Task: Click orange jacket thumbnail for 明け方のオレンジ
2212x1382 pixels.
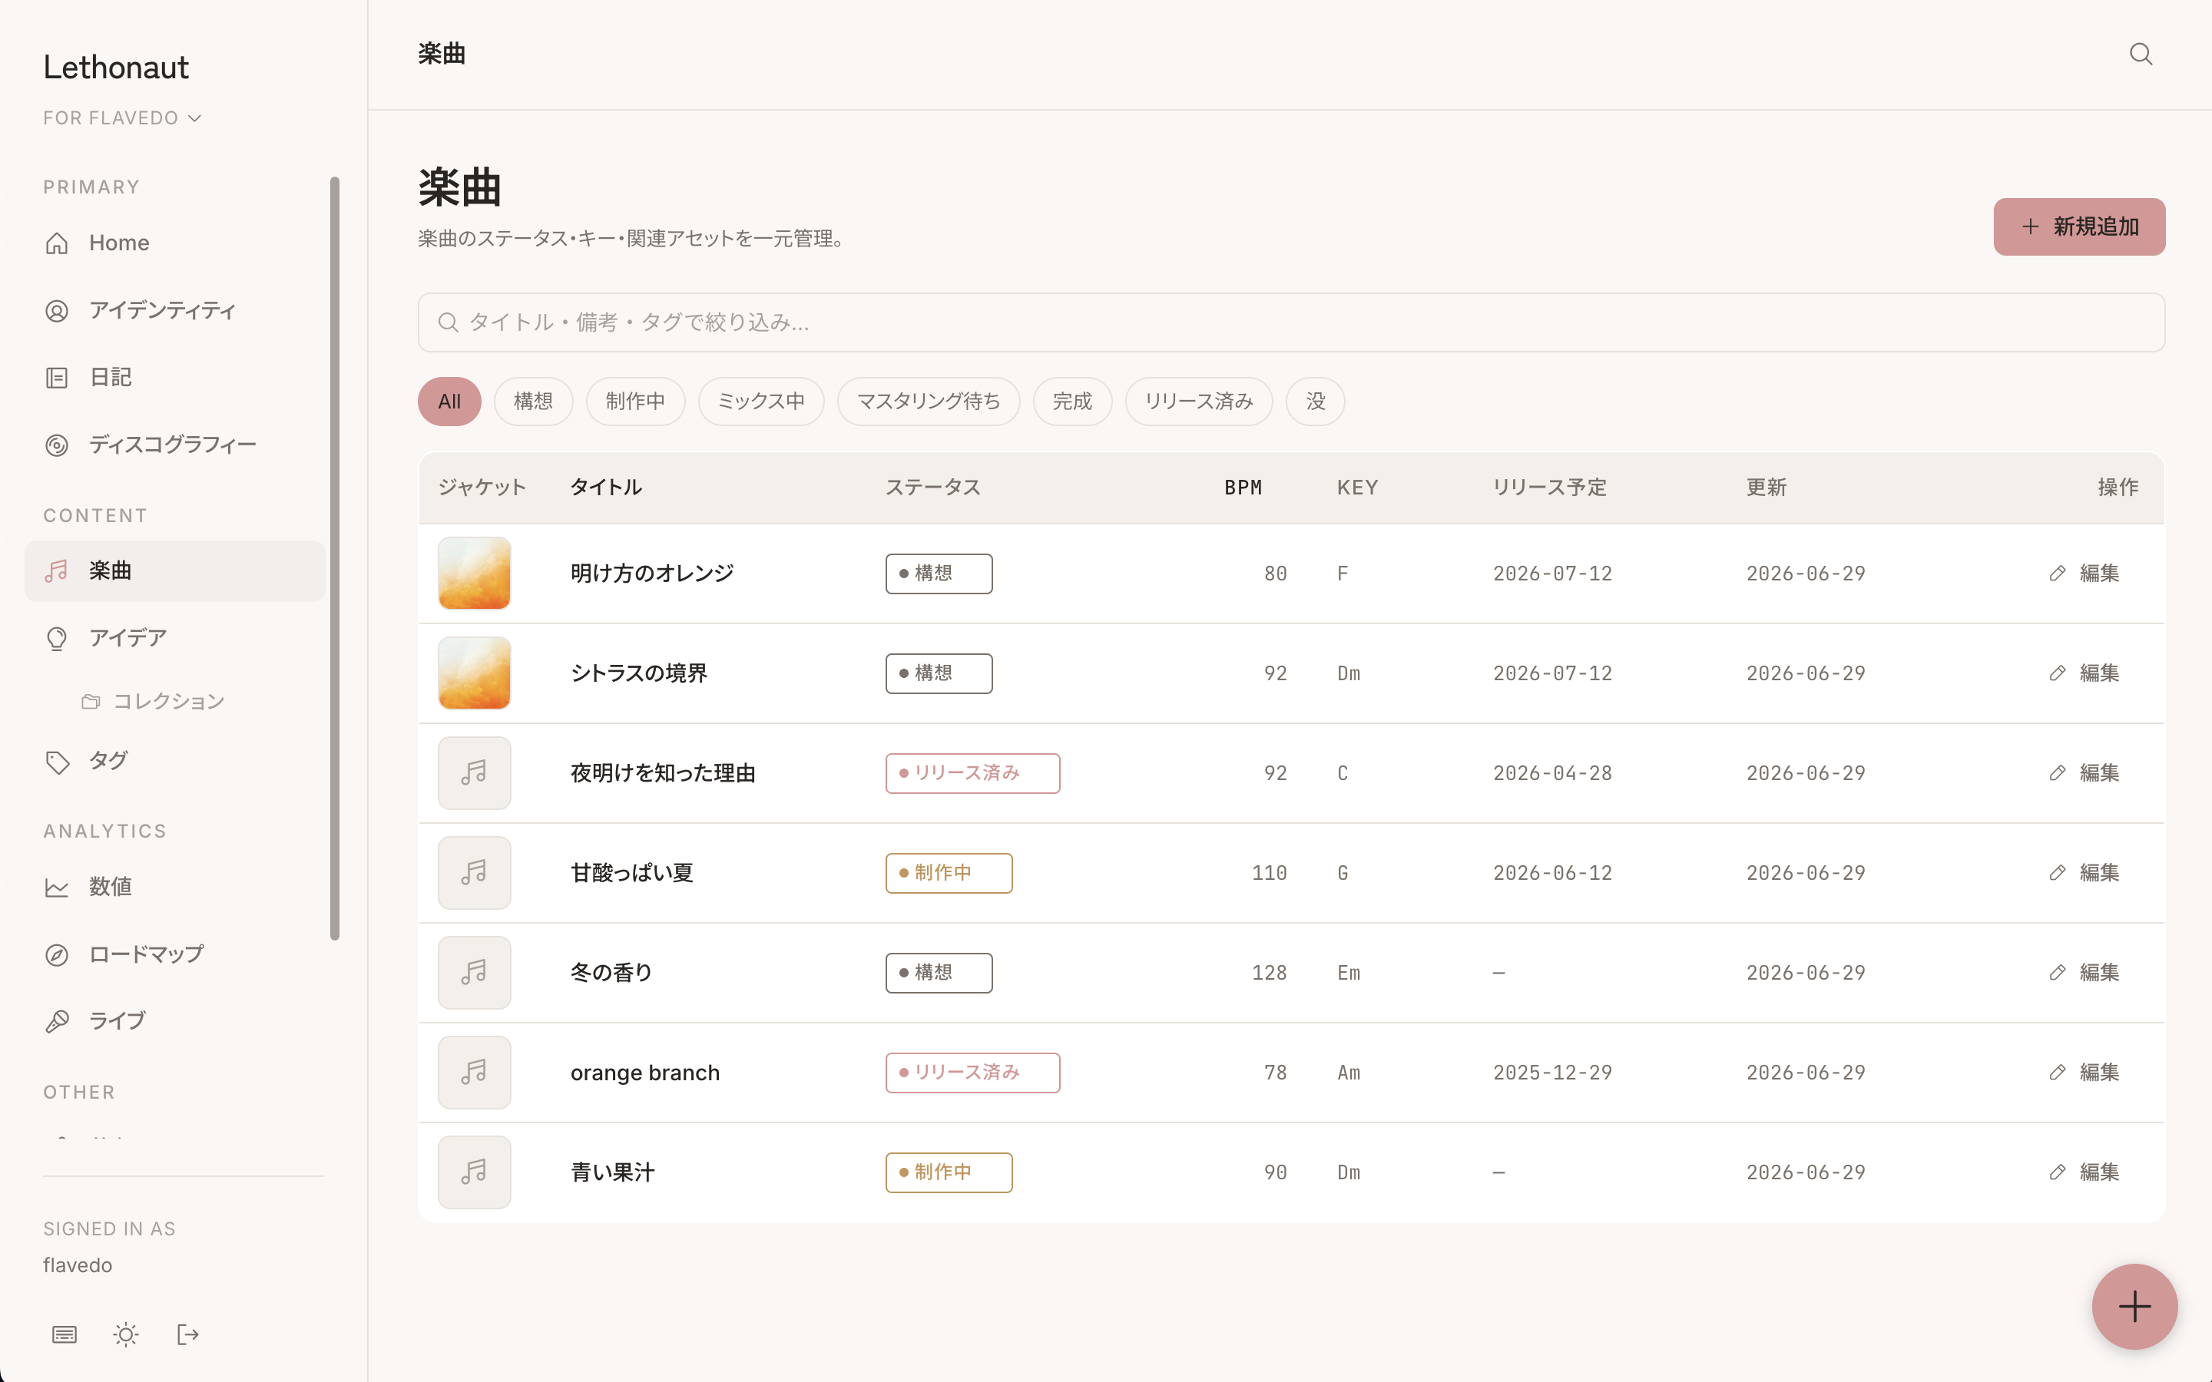Action: [x=475, y=573]
